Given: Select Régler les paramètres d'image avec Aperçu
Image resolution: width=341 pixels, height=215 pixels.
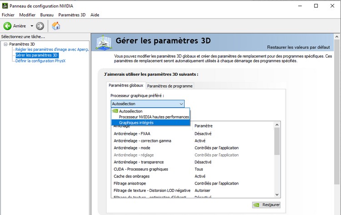Looking at the screenshot, I should 52,49.
